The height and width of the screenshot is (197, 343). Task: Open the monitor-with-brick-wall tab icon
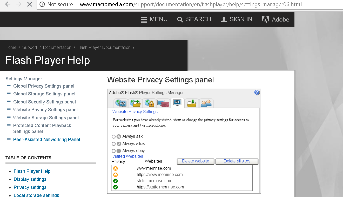[x=163, y=103]
